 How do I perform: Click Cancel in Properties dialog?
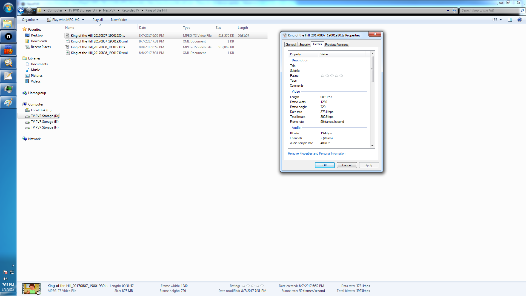347,165
